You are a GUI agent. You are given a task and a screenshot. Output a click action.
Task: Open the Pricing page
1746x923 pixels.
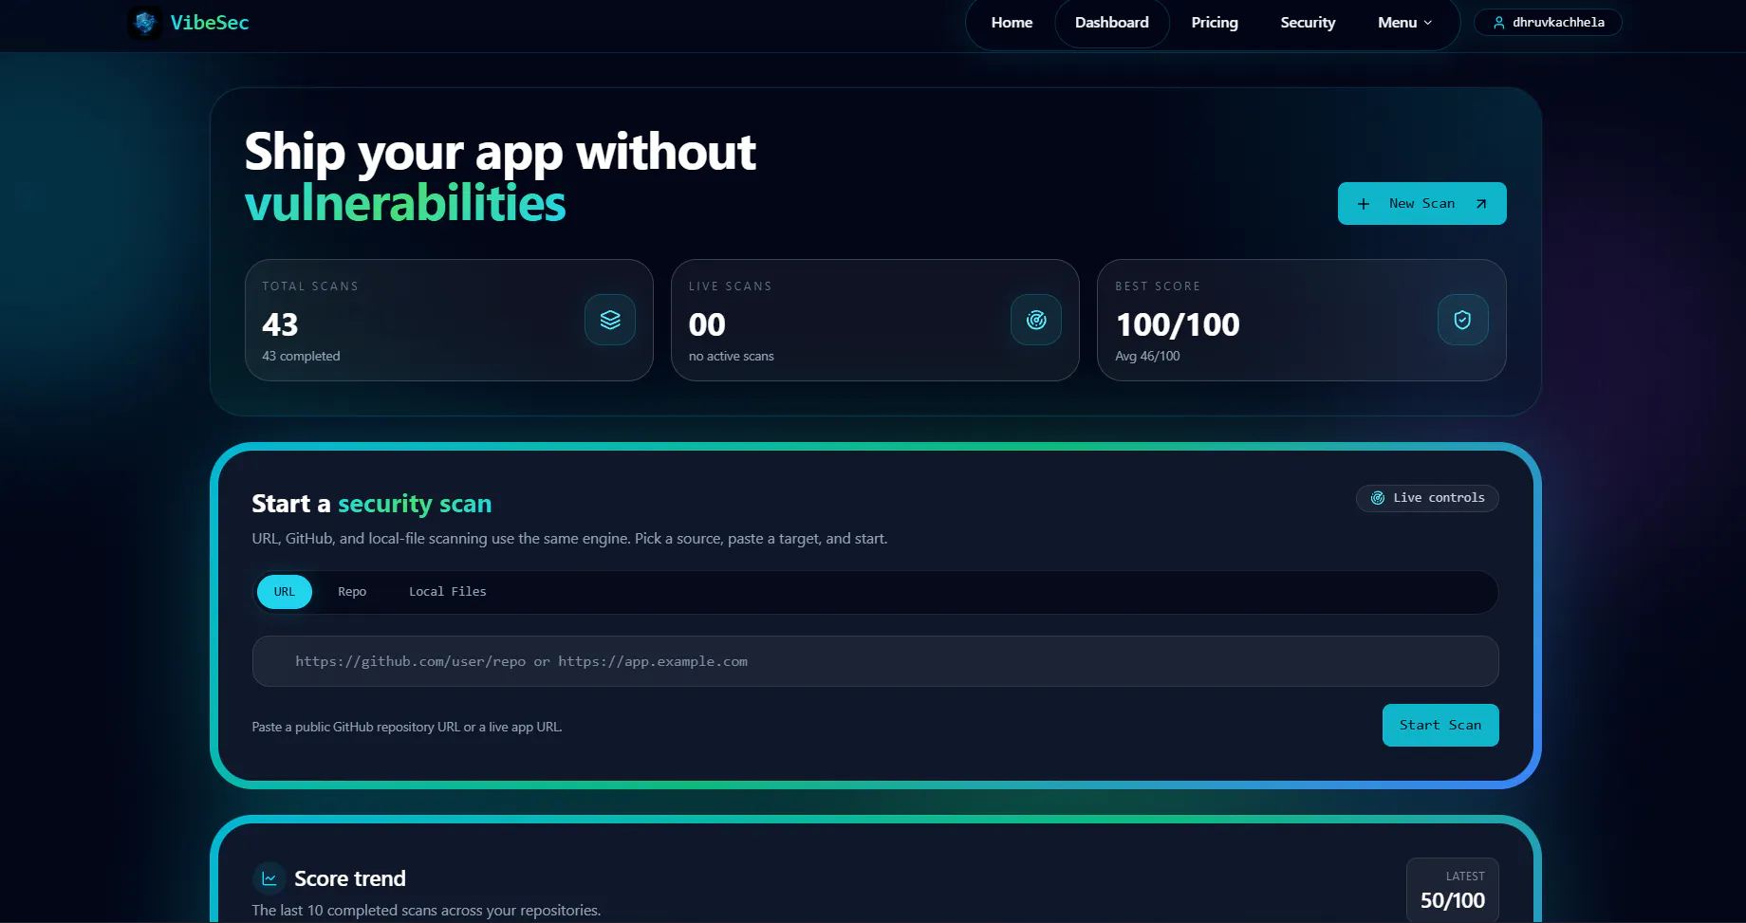pos(1215,23)
